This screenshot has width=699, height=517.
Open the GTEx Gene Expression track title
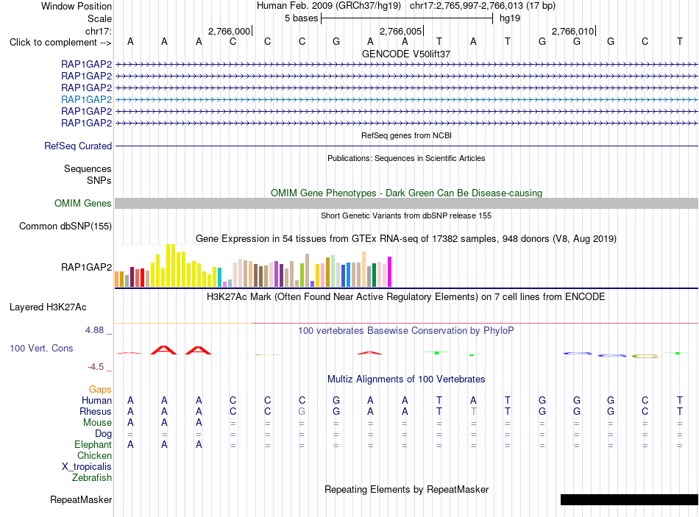[406, 239]
